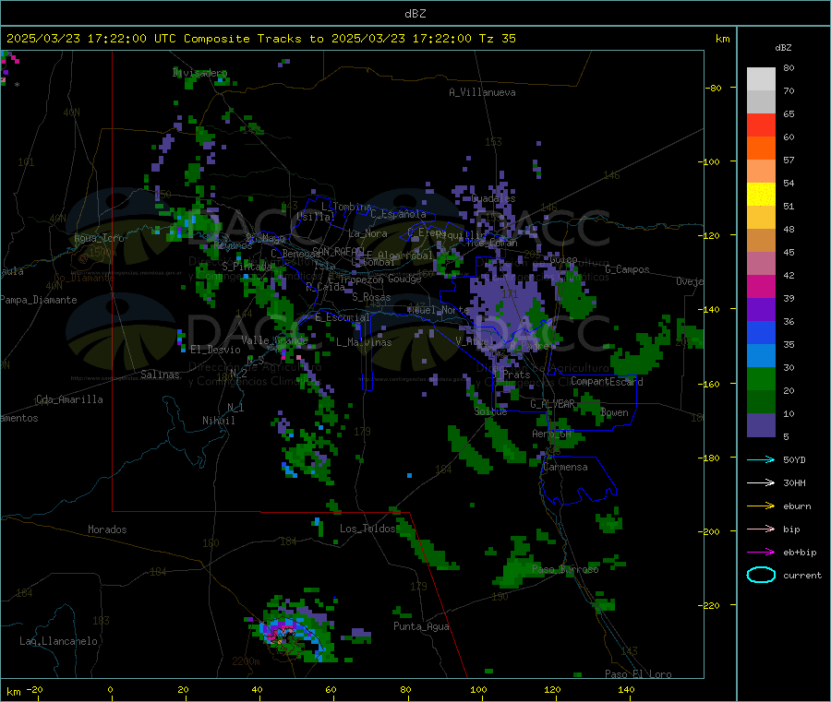Click the '140' x-axis tick label

coord(626,689)
